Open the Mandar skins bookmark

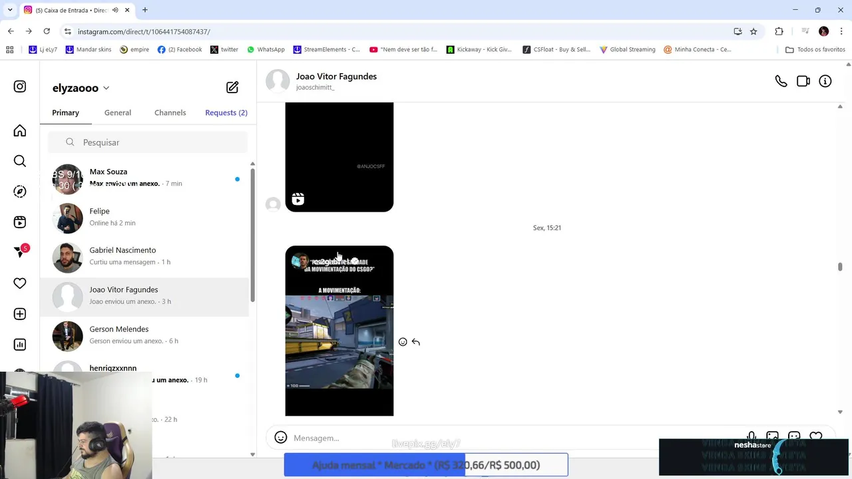(x=89, y=49)
